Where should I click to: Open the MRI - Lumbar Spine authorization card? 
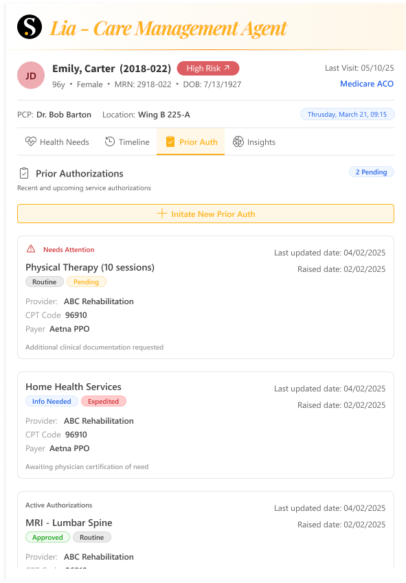click(205, 530)
